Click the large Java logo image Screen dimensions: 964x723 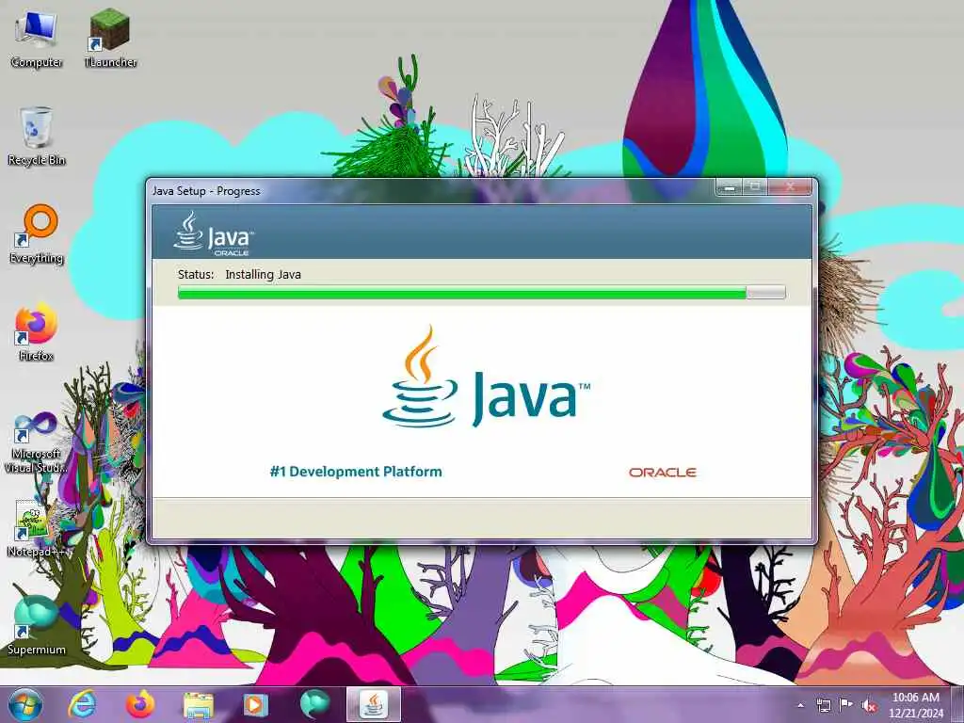pyautogui.click(x=486, y=377)
